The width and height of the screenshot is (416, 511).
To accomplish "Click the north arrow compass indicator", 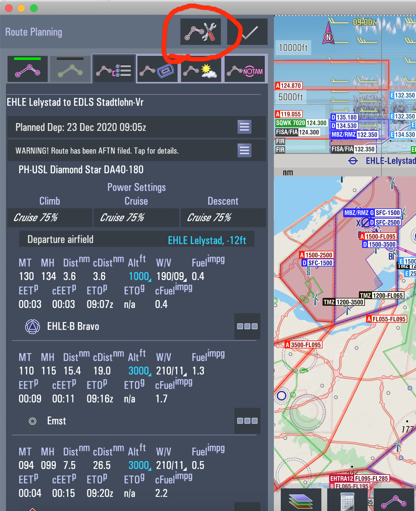I will click(x=328, y=34).
